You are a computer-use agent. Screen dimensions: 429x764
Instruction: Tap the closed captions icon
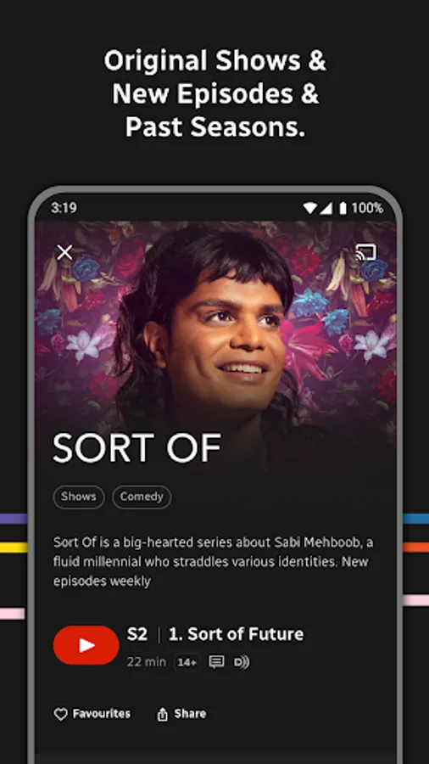[216, 661]
